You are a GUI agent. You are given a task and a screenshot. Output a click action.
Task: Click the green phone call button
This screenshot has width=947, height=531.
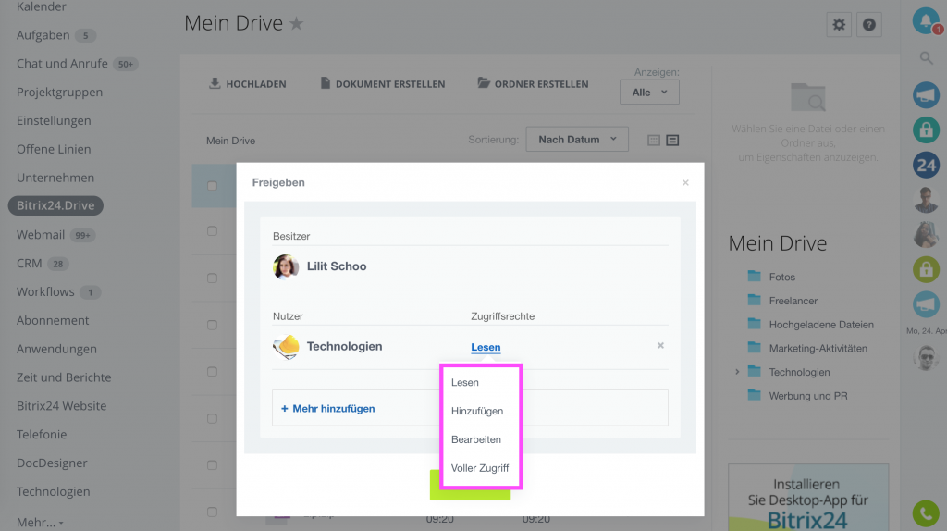[926, 513]
